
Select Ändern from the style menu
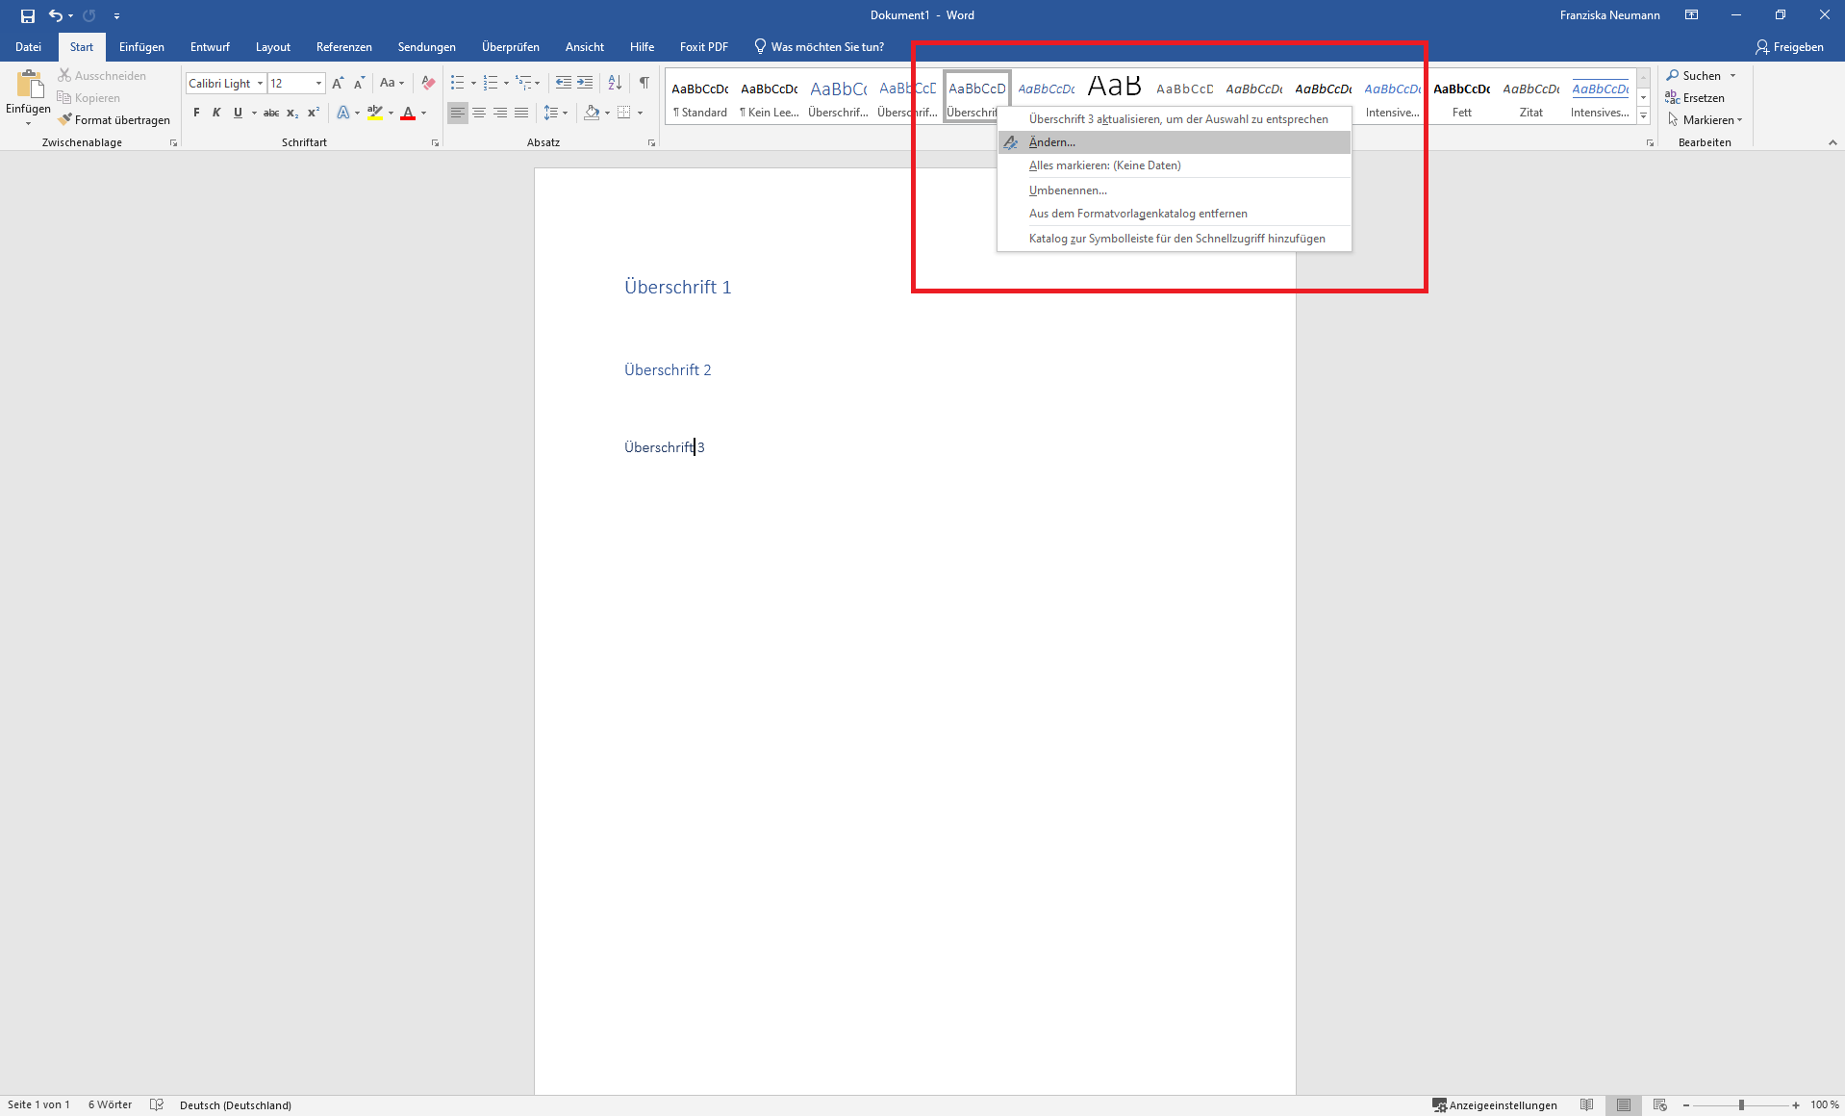tap(1051, 141)
